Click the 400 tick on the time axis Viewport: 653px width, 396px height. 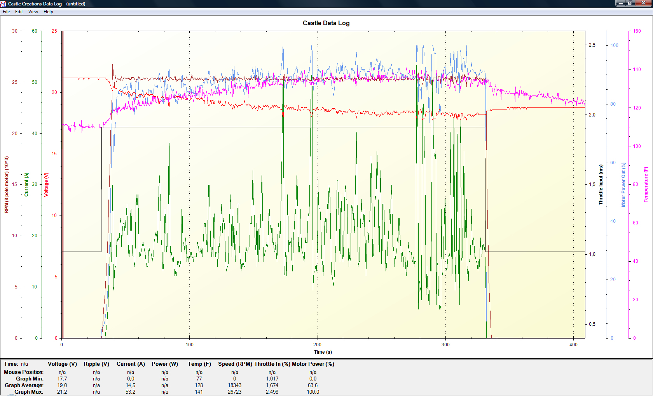pos(573,345)
